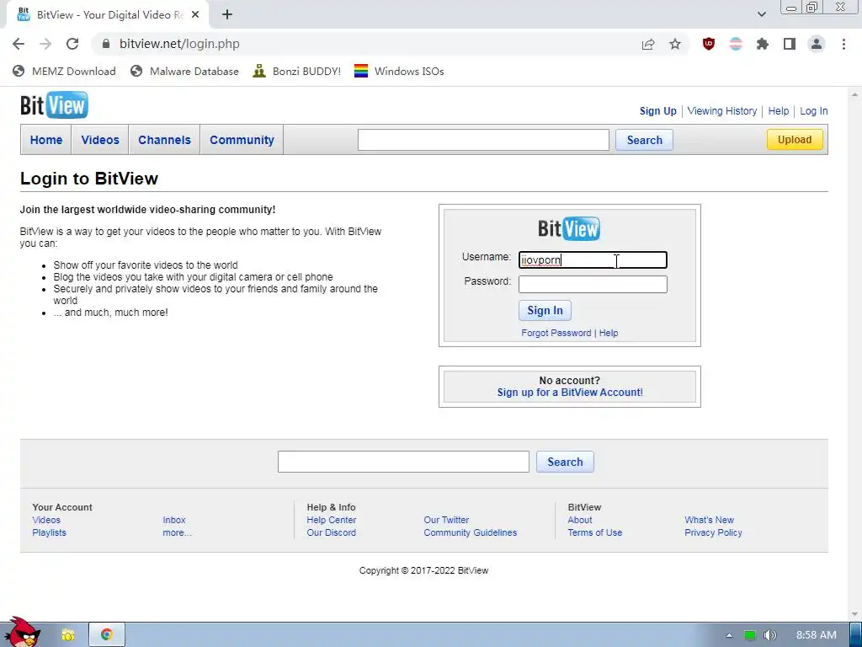Reload the BitView login page
This screenshot has width=862, height=647.
[72, 44]
